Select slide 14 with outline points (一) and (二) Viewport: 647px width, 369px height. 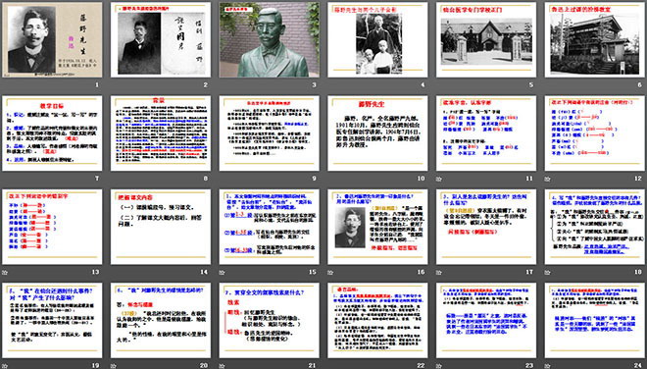pos(161,227)
